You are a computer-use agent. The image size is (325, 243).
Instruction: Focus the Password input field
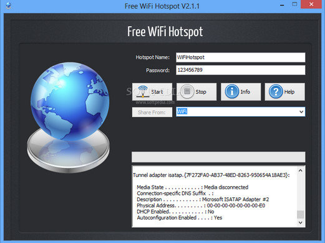241,70
